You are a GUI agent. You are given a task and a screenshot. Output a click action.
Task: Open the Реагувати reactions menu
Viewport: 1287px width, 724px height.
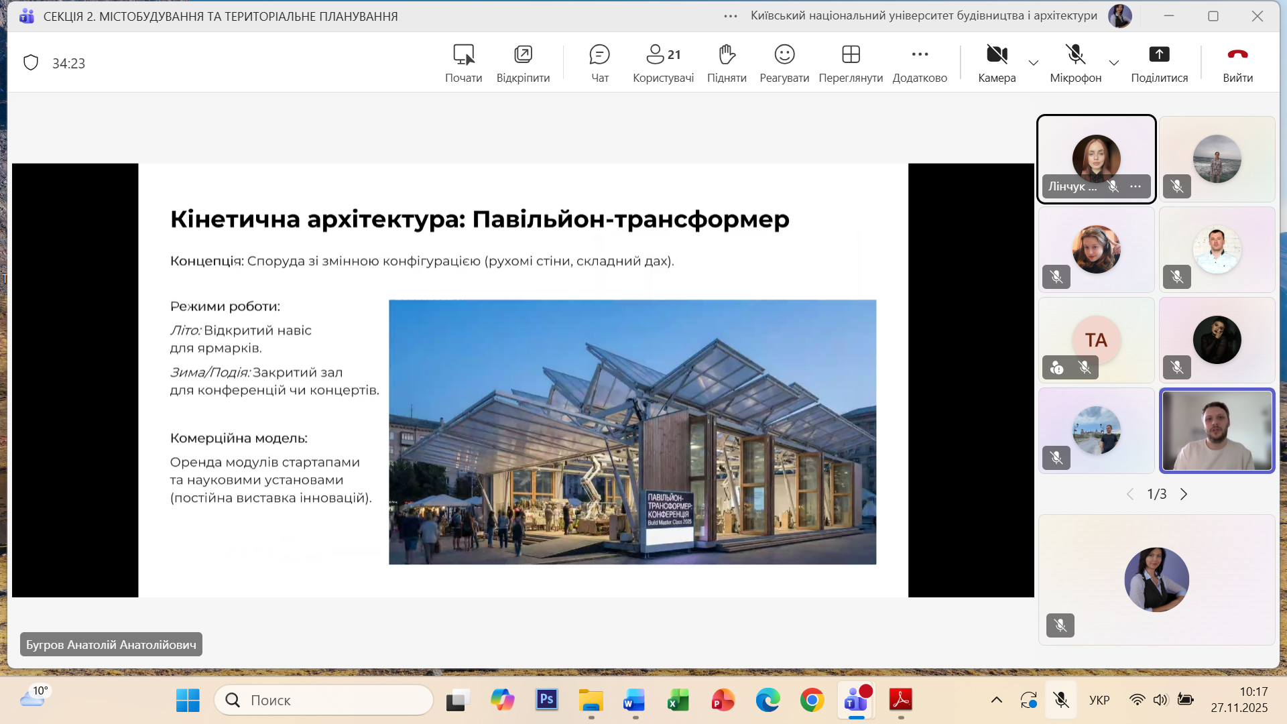click(784, 63)
